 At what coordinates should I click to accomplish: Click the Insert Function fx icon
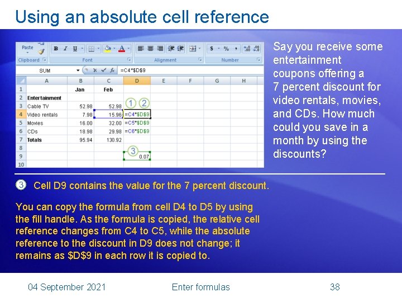112,70
